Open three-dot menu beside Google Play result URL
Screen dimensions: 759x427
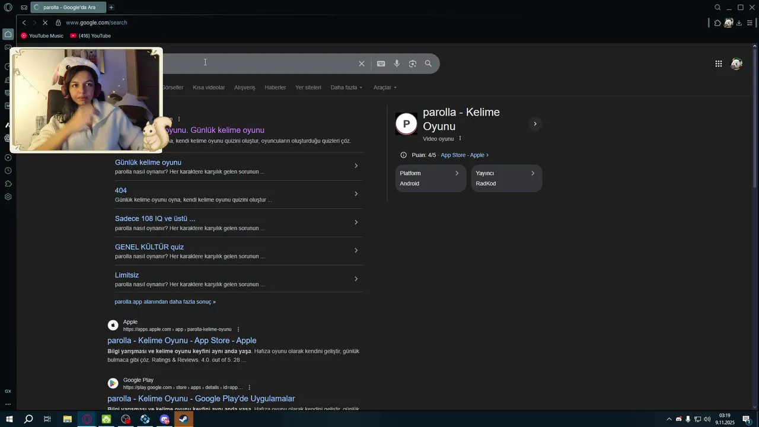pyautogui.click(x=249, y=387)
